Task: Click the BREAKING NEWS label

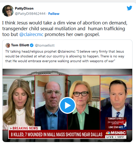Action: [24, 128]
